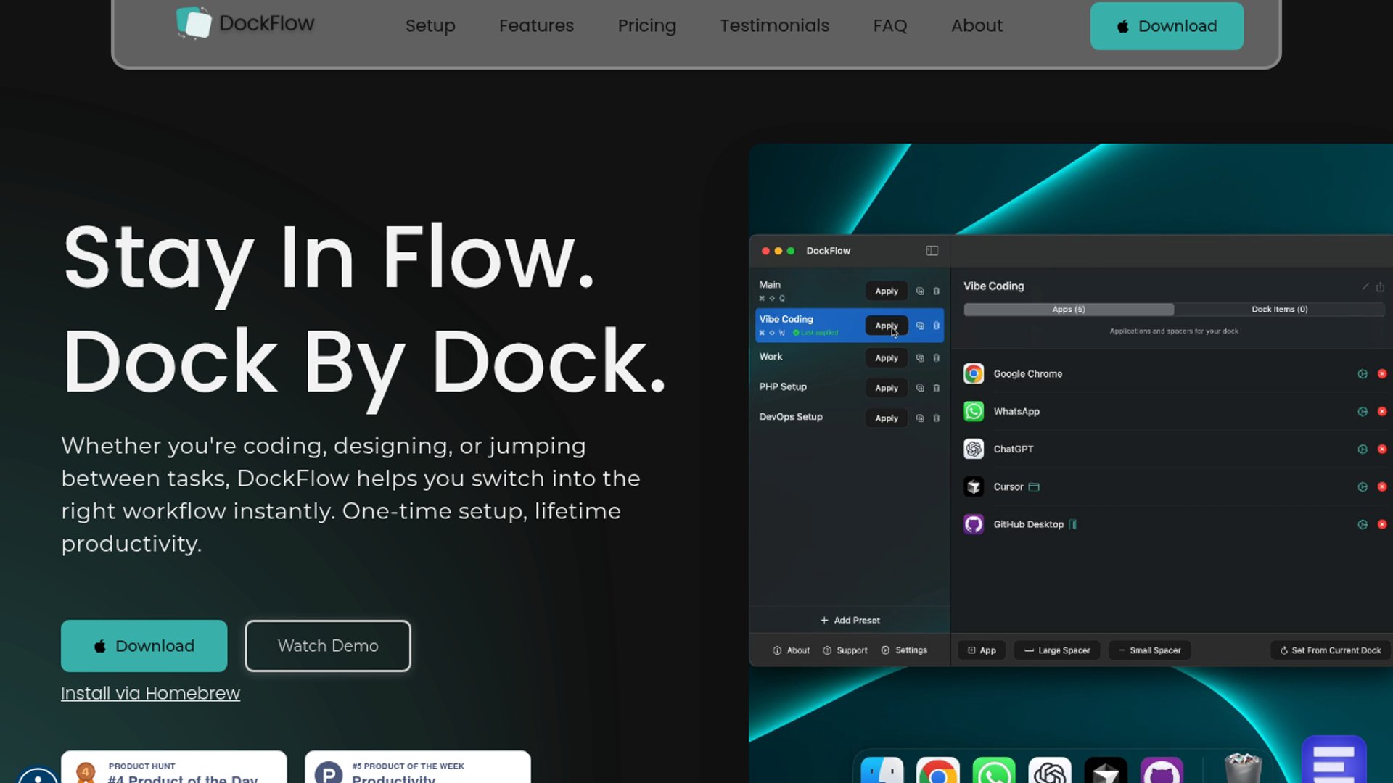Click the DockFlow logo icon
Image resolution: width=1393 pixels, height=783 pixels.
click(x=194, y=23)
